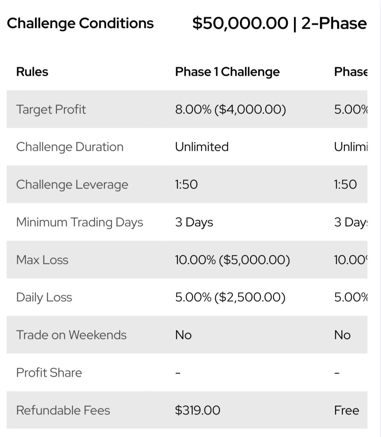Click the Challenge Conditions heading
The image size is (381, 437).
click(x=80, y=23)
